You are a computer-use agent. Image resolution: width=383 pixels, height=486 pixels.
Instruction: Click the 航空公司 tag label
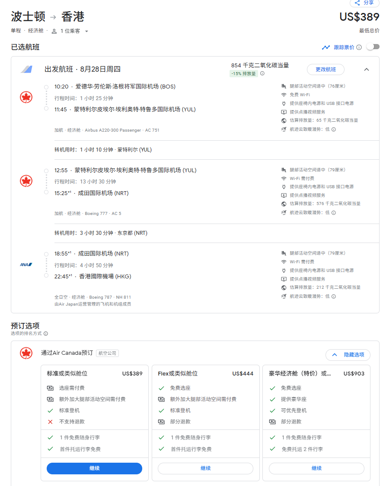click(x=107, y=353)
